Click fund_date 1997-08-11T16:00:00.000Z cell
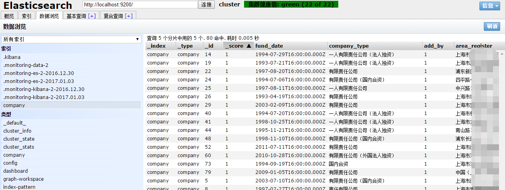The image size is (505, 190). [x=290, y=88]
